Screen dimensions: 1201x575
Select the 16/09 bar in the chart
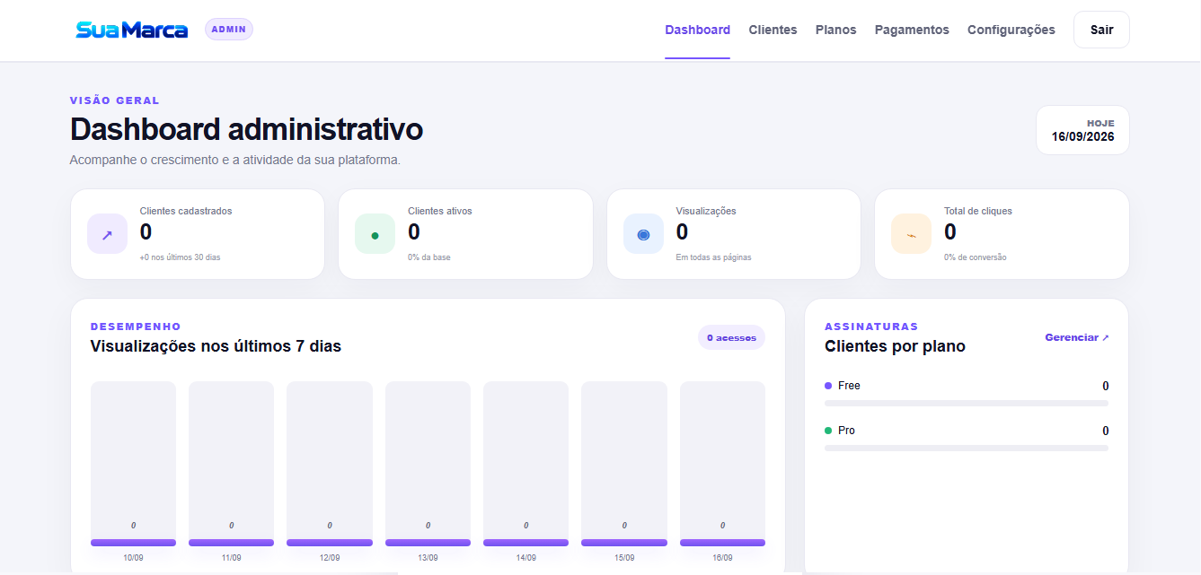722,464
